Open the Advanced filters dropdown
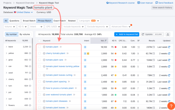The height and width of the screenshot is (110, 175). click(121, 27)
